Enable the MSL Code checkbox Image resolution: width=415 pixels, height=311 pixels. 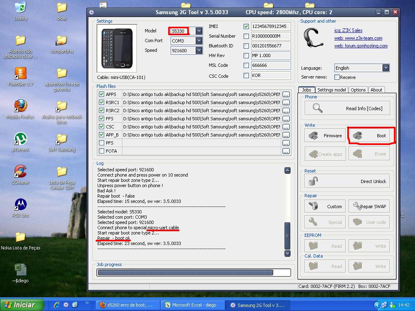tap(246, 65)
